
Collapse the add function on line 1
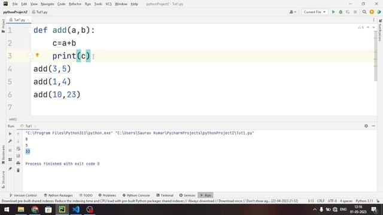pos(30,30)
